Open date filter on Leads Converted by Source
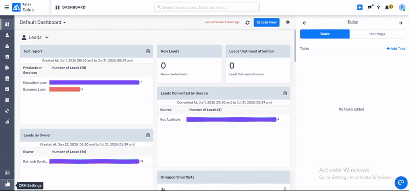The image size is (409, 191). (285, 93)
